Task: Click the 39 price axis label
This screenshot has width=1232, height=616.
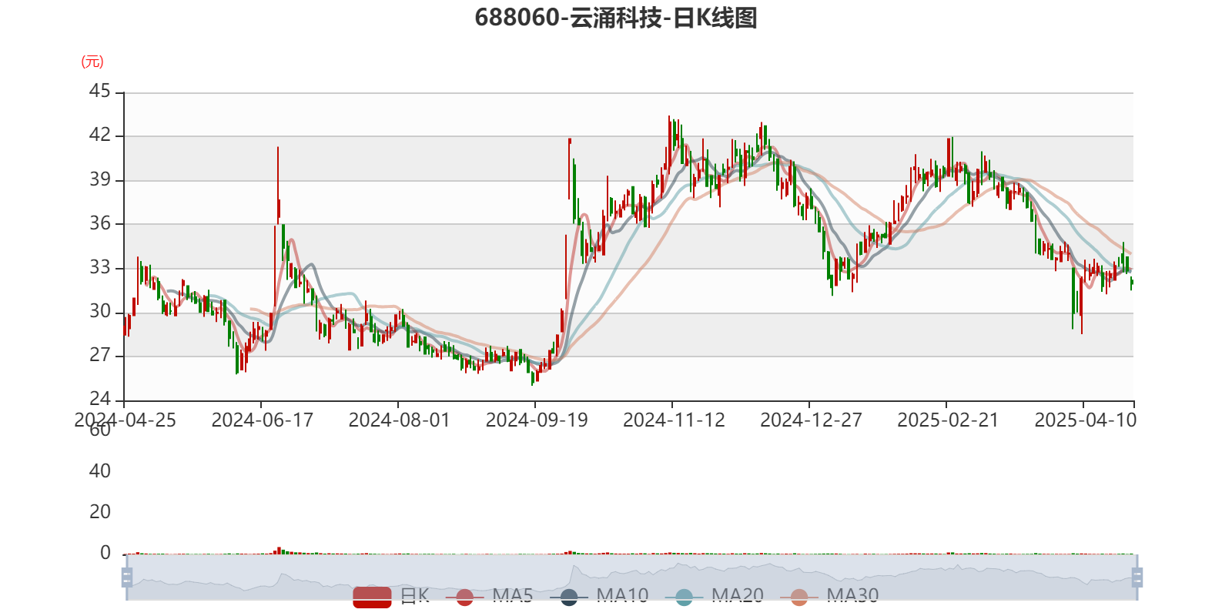Action: [100, 180]
